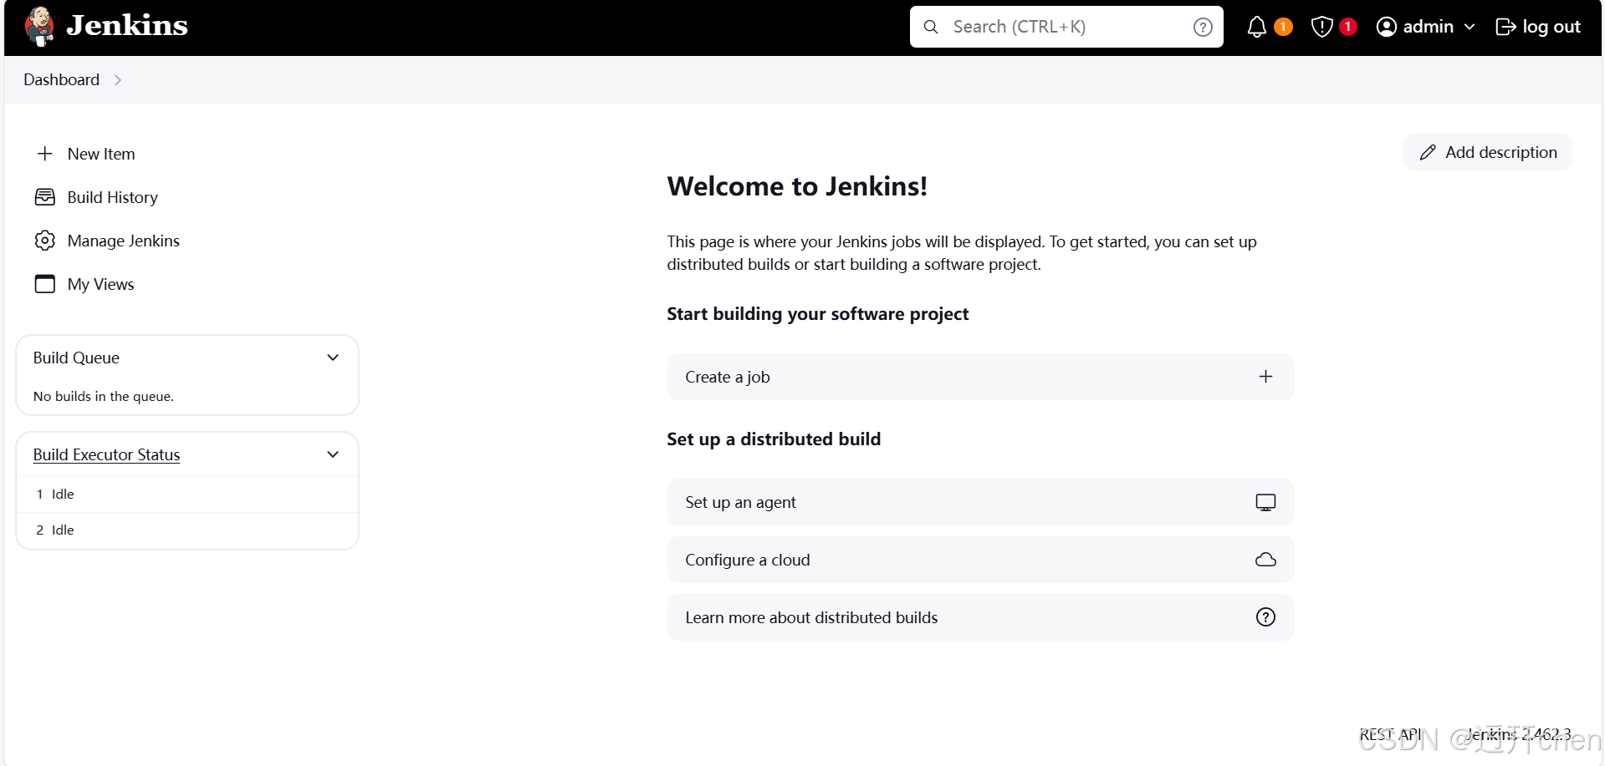Open the Dashboard breadcrumb link
This screenshot has width=1605, height=766.
pos(60,79)
